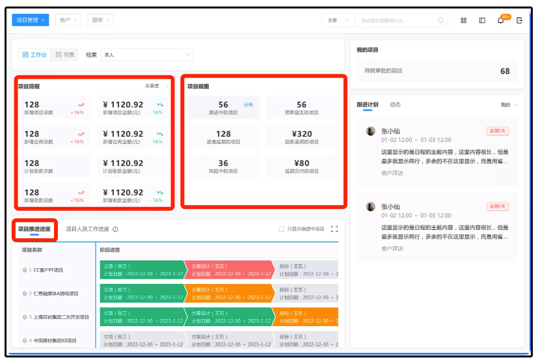The image size is (538, 362).
Task: Click green 立项 stage of CC客户FF项目
Action: tap(142, 270)
